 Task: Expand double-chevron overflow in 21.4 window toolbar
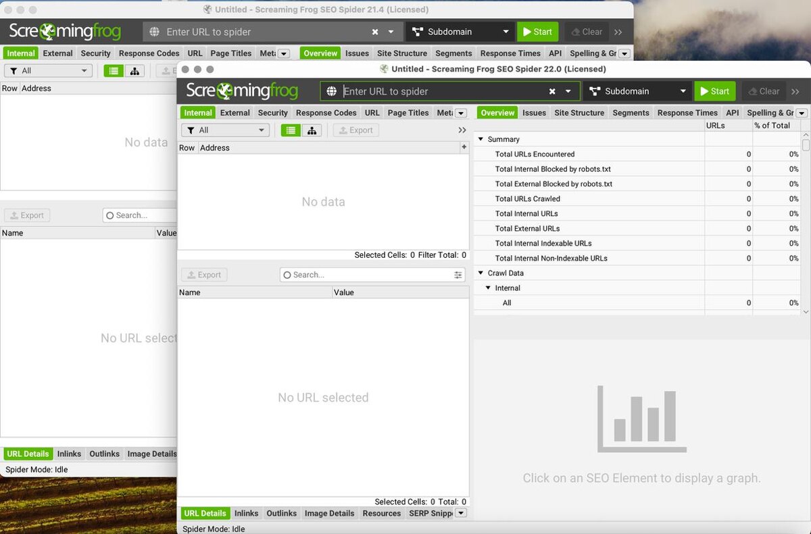(x=618, y=32)
